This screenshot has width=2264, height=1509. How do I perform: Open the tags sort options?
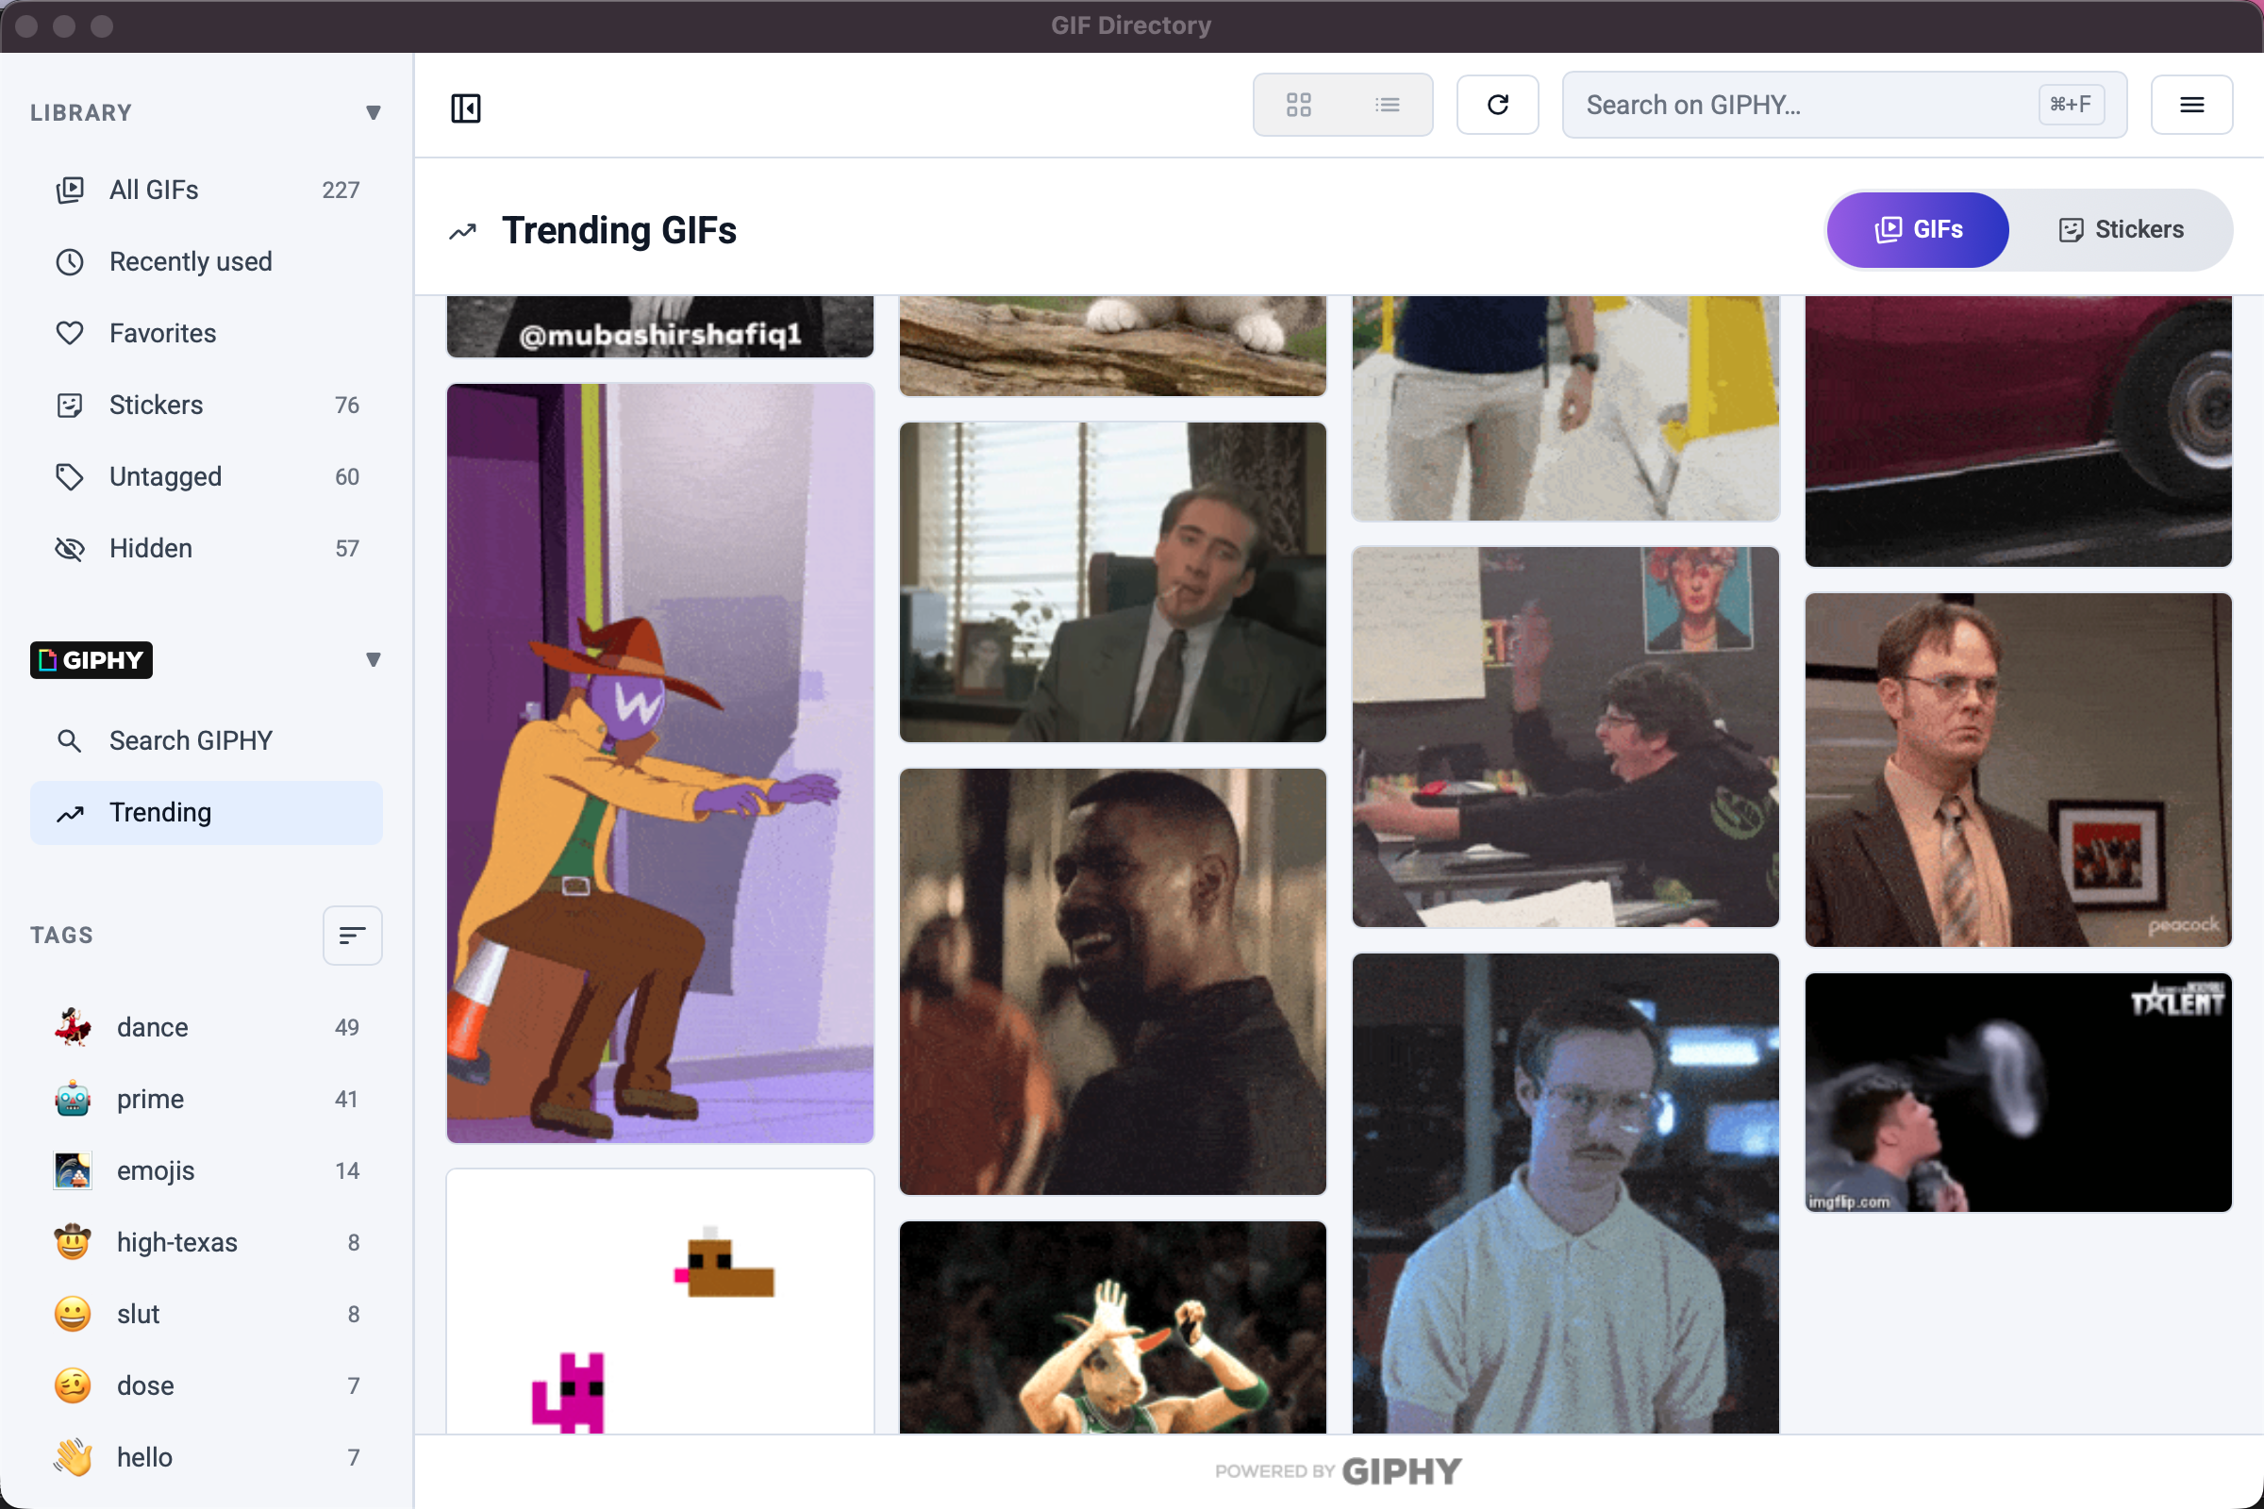pos(352,935)
